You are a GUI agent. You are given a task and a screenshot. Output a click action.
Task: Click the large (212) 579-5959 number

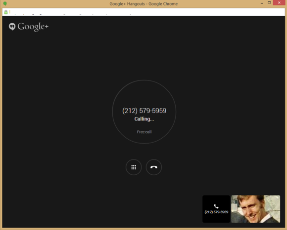pos(144,111)
